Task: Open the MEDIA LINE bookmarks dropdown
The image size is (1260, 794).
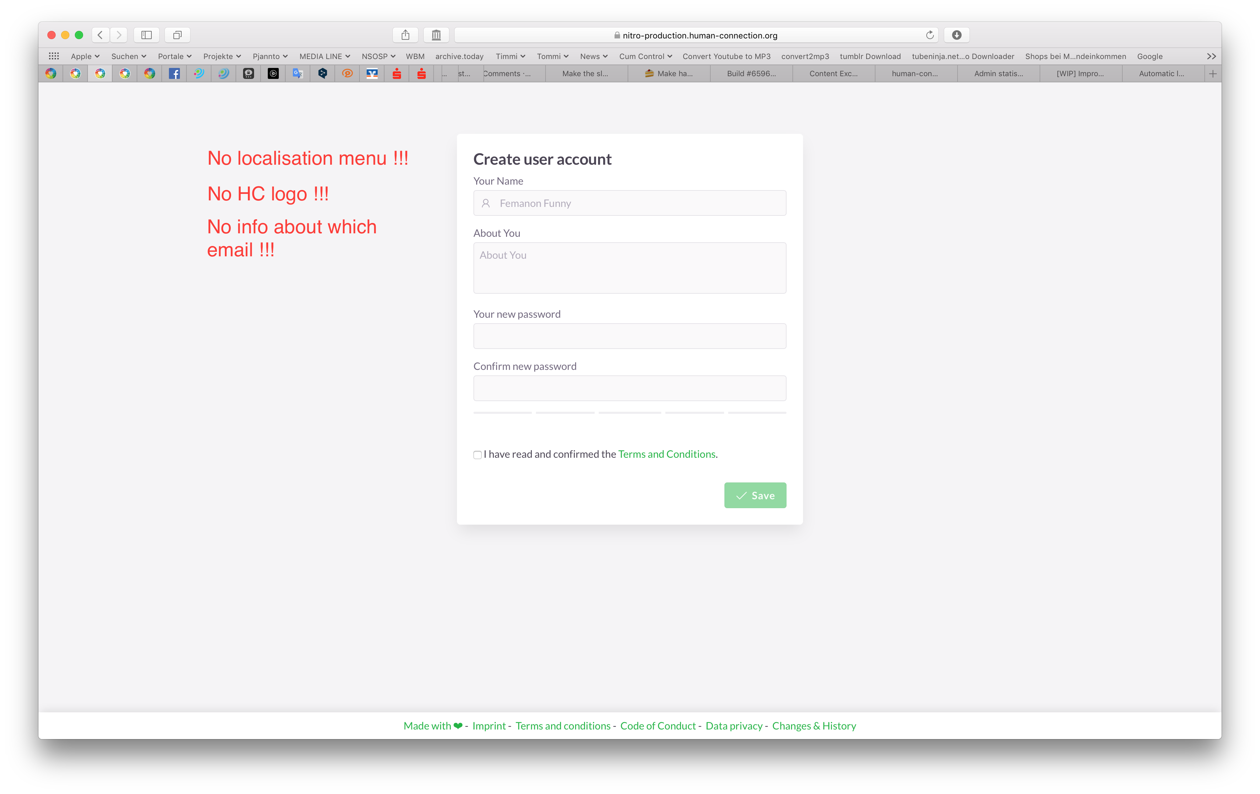Action: tap(324, 56)
